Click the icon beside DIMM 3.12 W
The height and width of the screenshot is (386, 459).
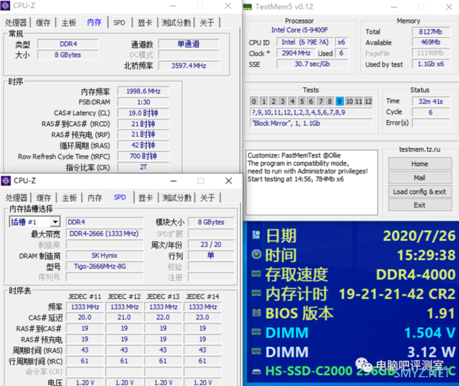coord(256,352)
